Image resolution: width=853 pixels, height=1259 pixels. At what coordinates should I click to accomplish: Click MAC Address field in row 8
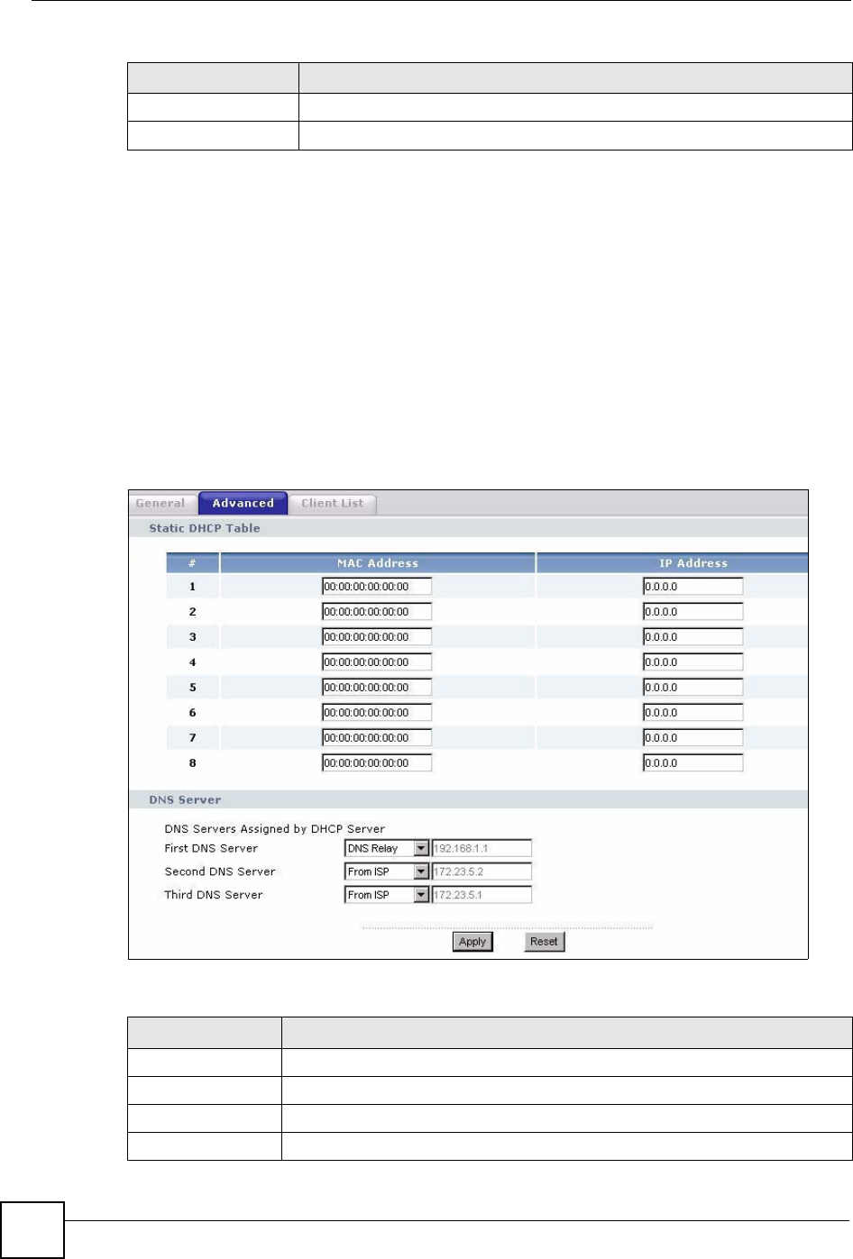(x=377, y=763)
